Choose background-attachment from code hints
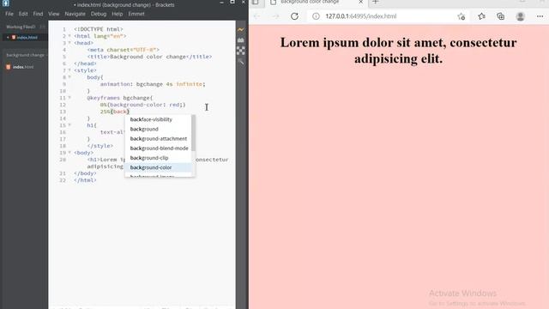Viewport: 549px width, 309px height. (158, 139)
